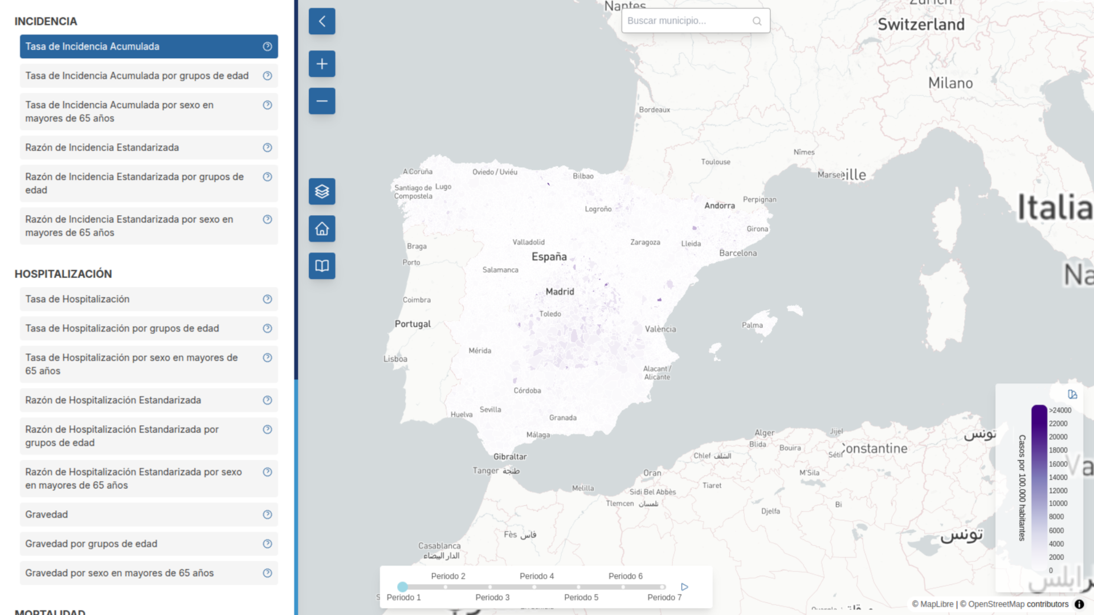Choose Razón de Hospitalización Estandarizada
1094x615 pixels.
click(149, 400)
